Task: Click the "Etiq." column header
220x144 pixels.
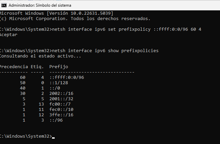Action: (x=37, y=66)
